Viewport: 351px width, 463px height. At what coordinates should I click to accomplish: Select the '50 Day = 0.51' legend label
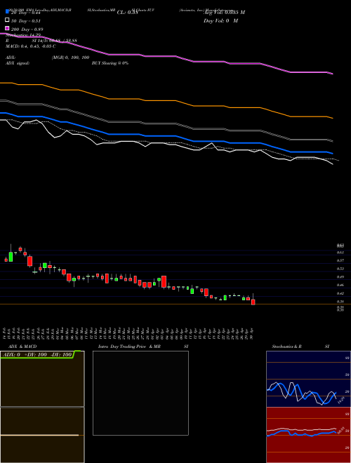click(26, 21)
